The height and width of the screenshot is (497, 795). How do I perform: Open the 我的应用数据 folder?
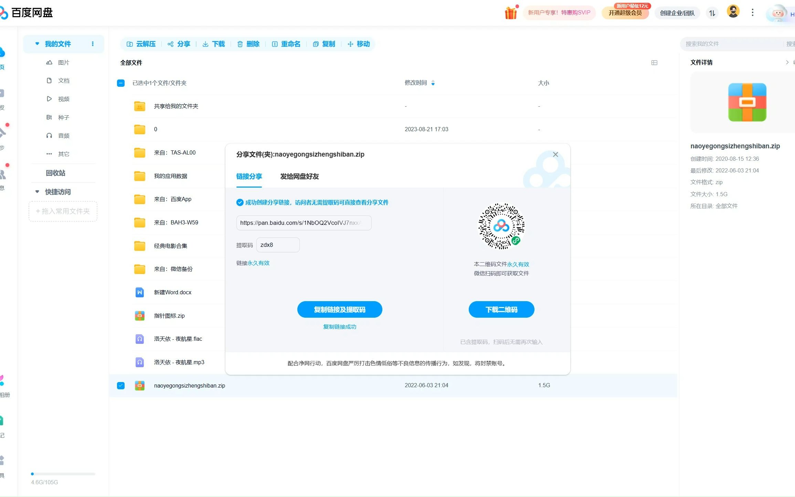click(x=170, y=176)
